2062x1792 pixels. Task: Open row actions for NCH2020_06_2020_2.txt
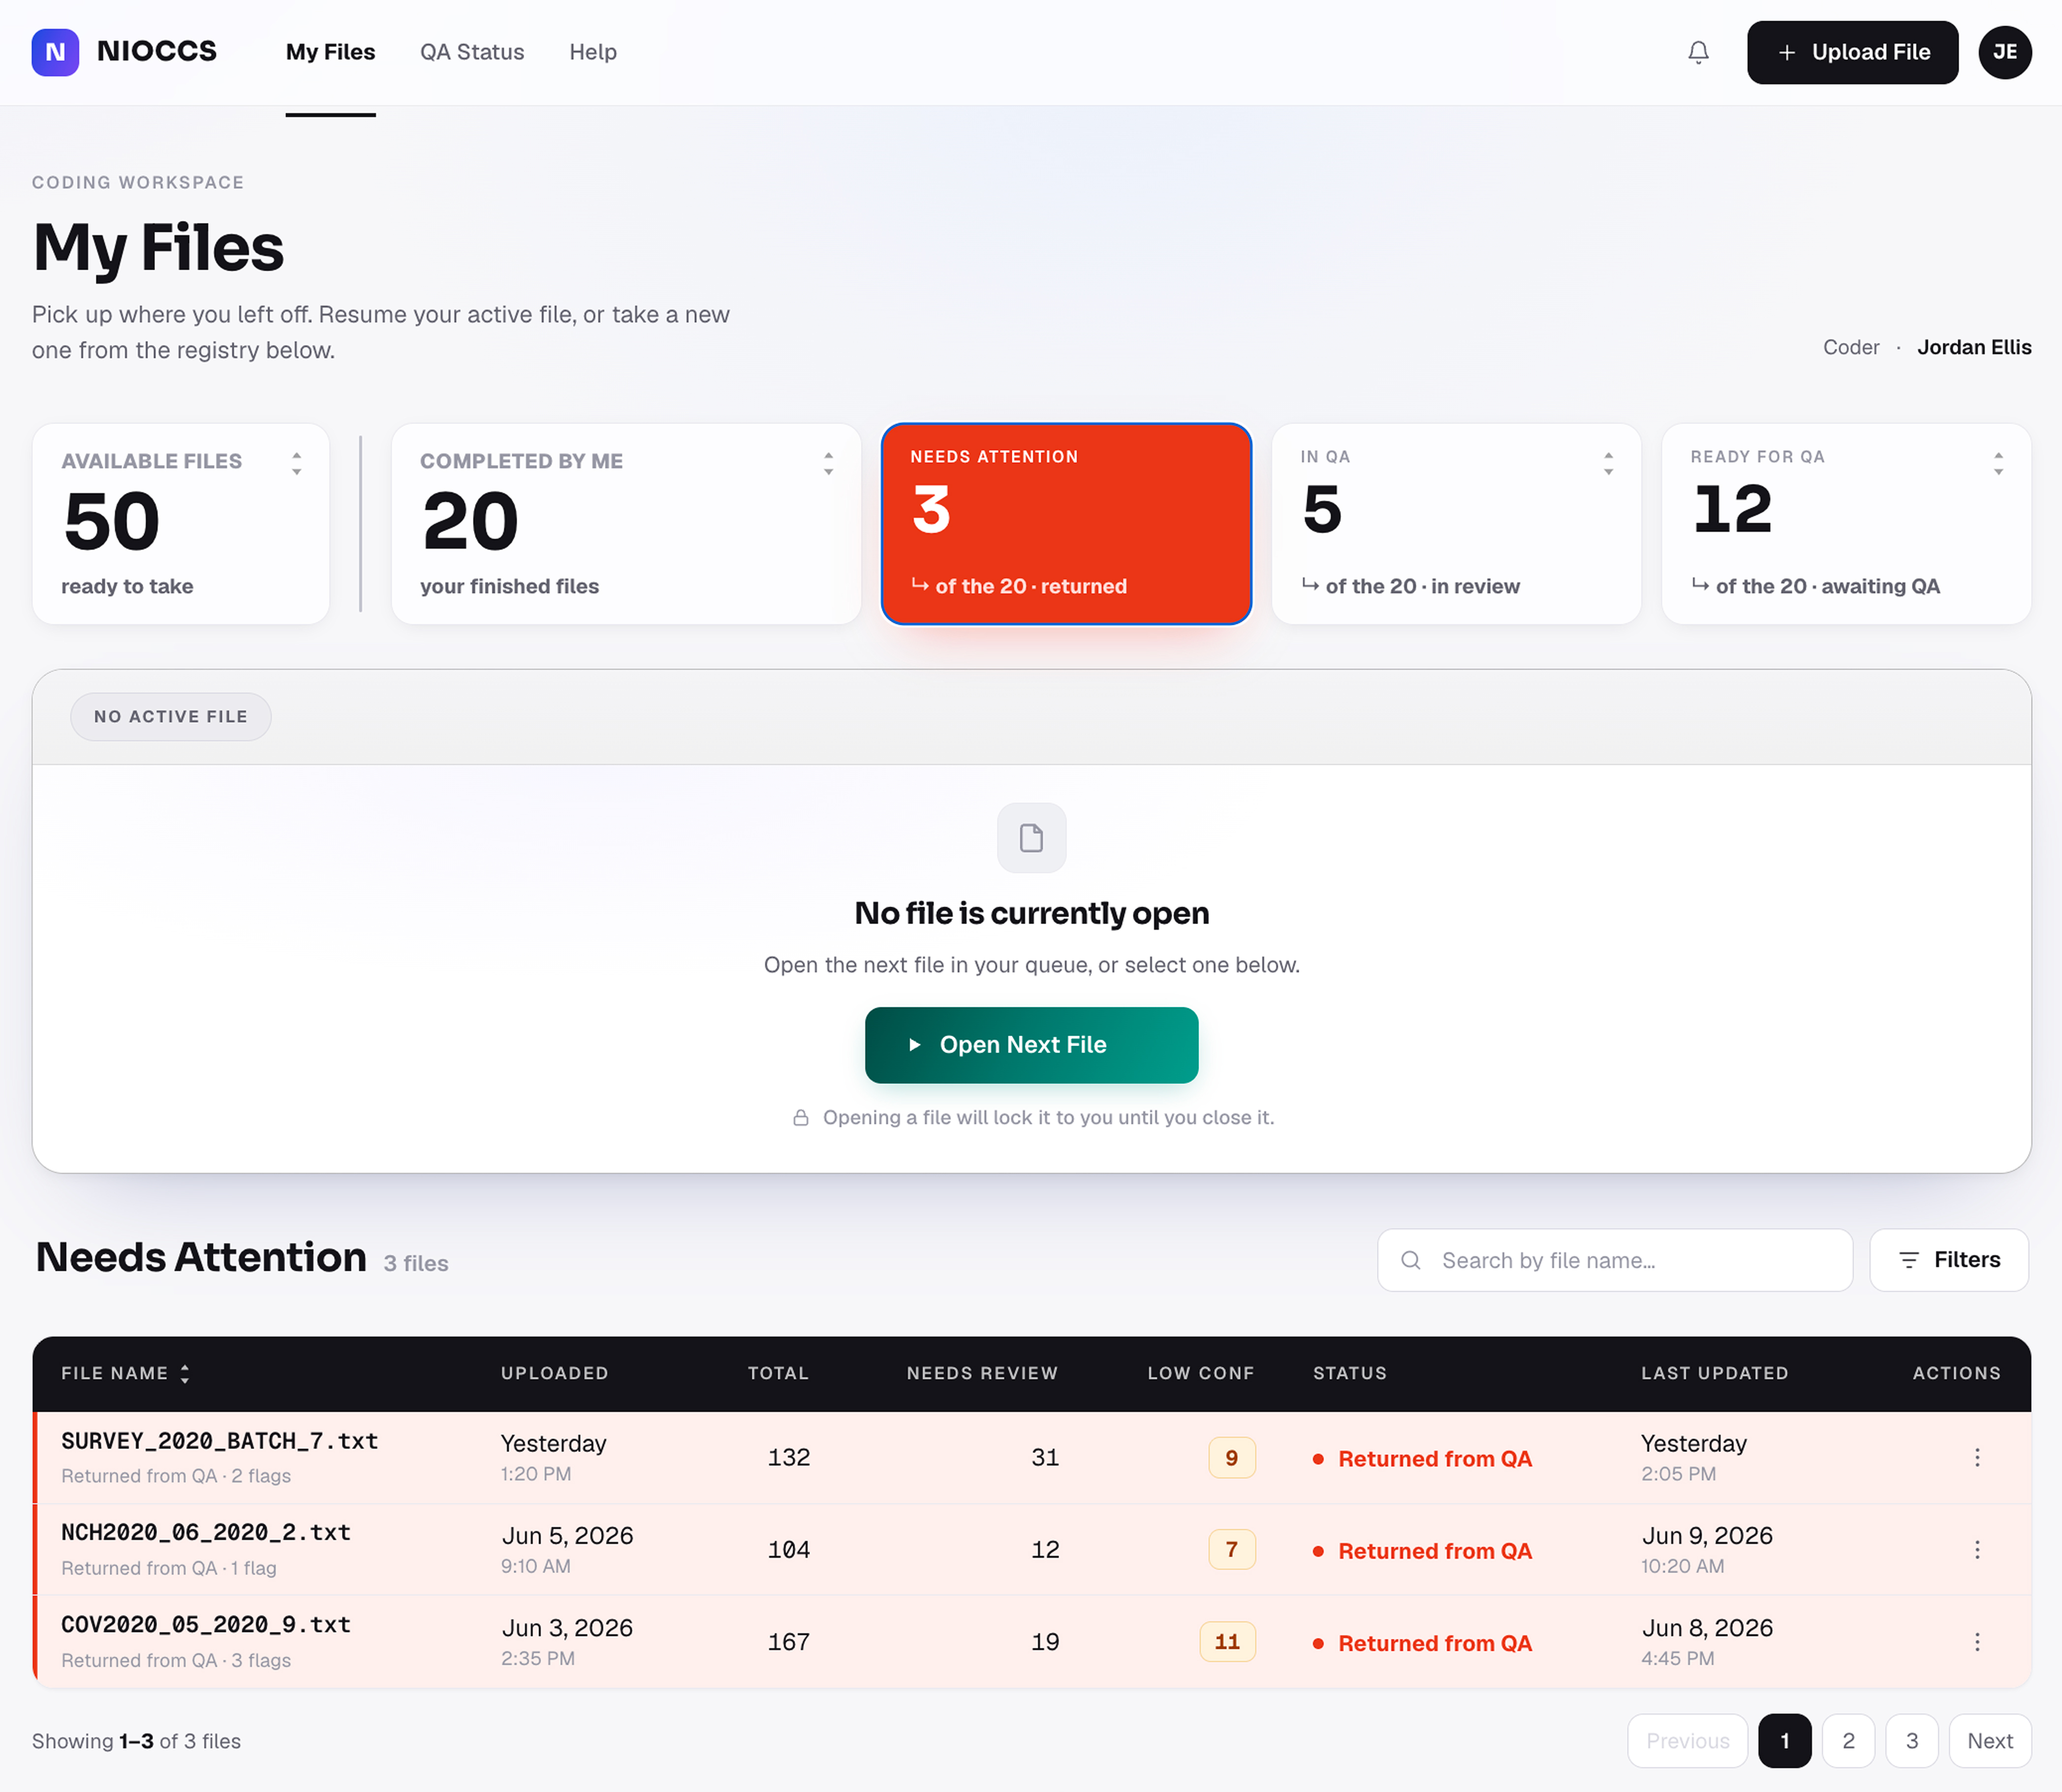1976,1549
